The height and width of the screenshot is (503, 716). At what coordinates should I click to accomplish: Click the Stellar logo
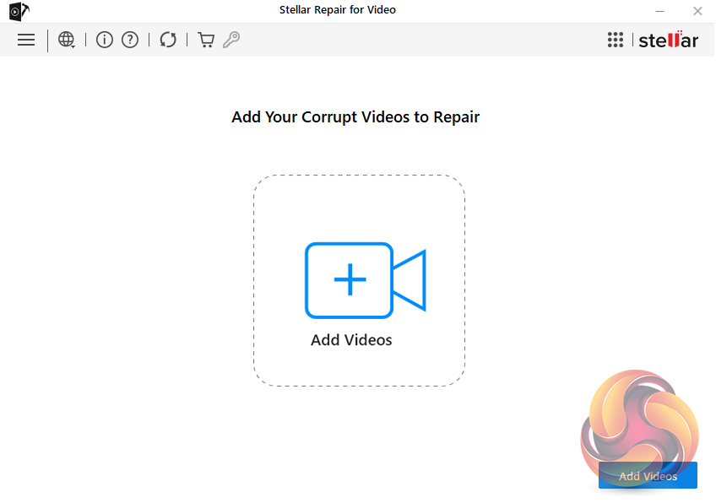(668, 40)
